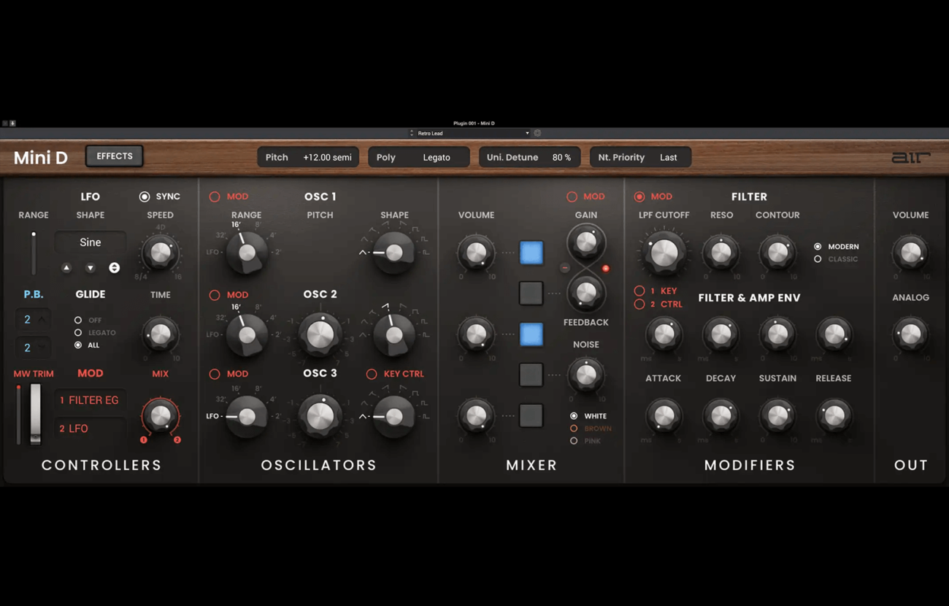Click the OSC 3 SHAPE knob
The width and height of the screenshot is (949, 606).
394,416
